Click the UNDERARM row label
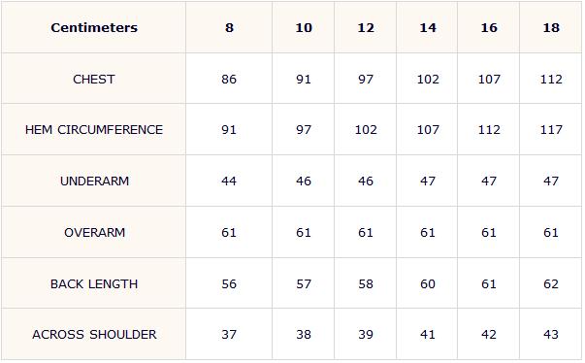The height and width of the screenshot is (363, 585). [94, 181]
